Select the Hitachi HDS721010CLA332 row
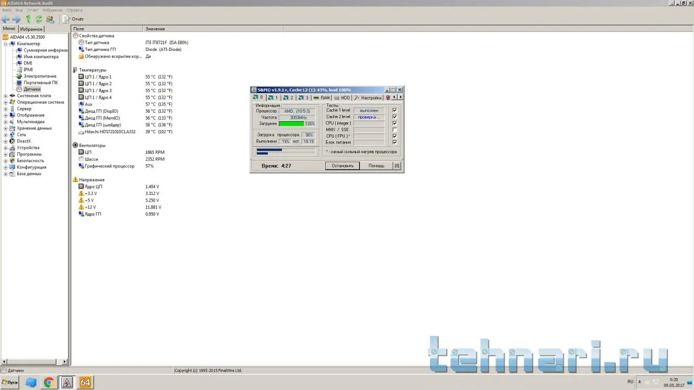This screenshot has height=390, width=694. 110,132
